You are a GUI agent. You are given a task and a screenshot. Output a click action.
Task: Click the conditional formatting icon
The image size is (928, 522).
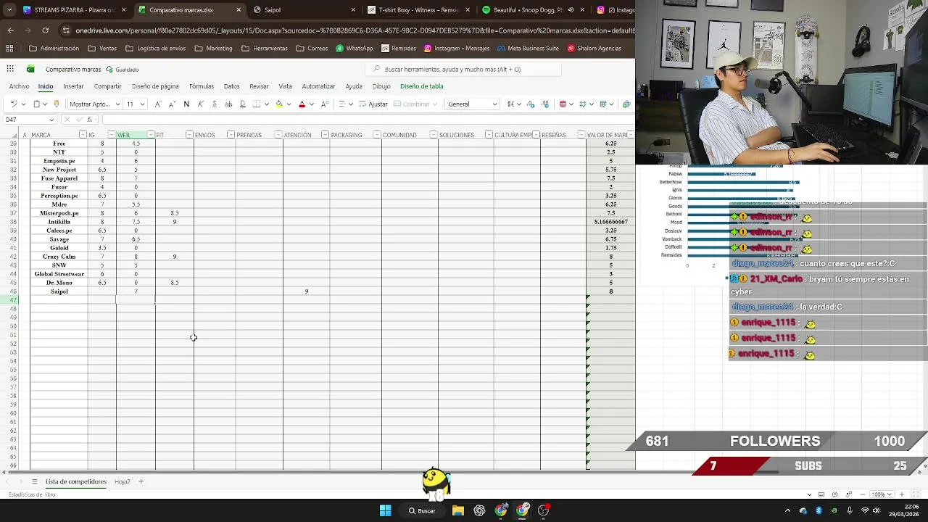563,104
